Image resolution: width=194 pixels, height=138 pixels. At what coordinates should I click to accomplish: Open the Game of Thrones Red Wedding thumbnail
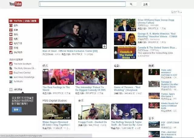[128, 77]
